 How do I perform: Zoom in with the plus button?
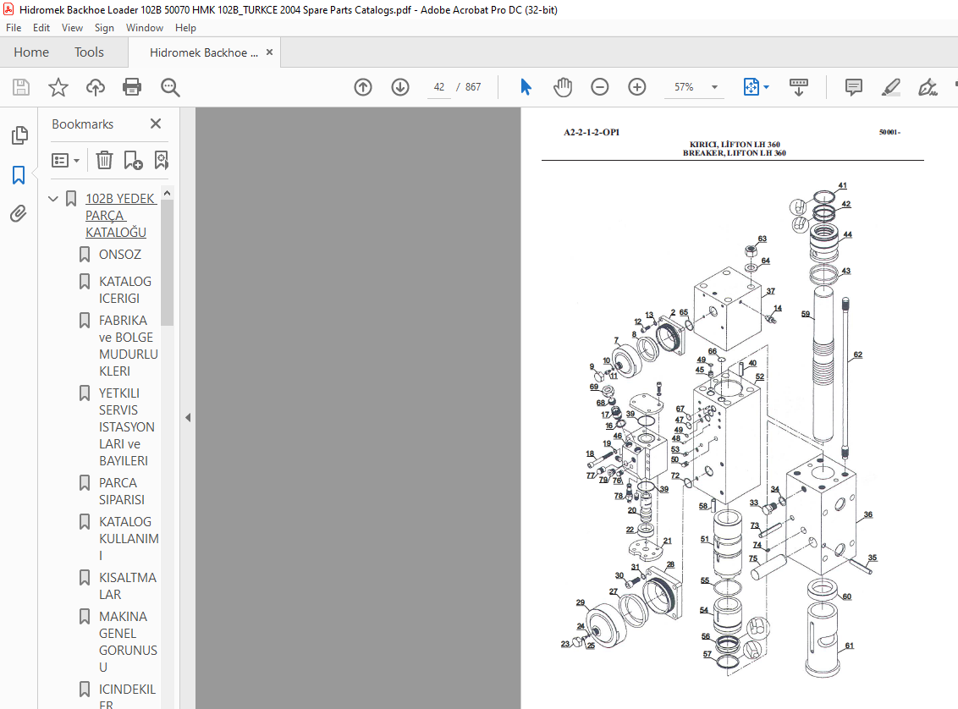click(x=637, y=87)
